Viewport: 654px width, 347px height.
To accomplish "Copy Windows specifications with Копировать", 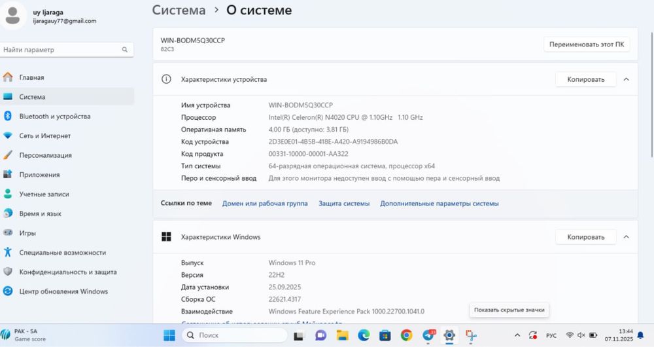I will pos(585,237).
